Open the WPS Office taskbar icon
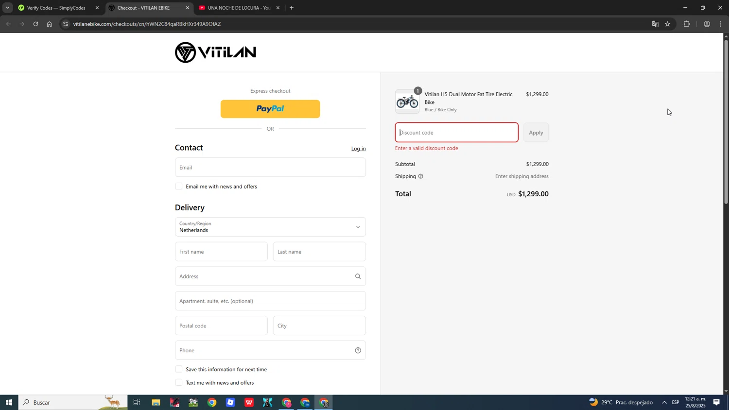The height and width of the screenshot is (410, 729). click(x=249, y=403)
